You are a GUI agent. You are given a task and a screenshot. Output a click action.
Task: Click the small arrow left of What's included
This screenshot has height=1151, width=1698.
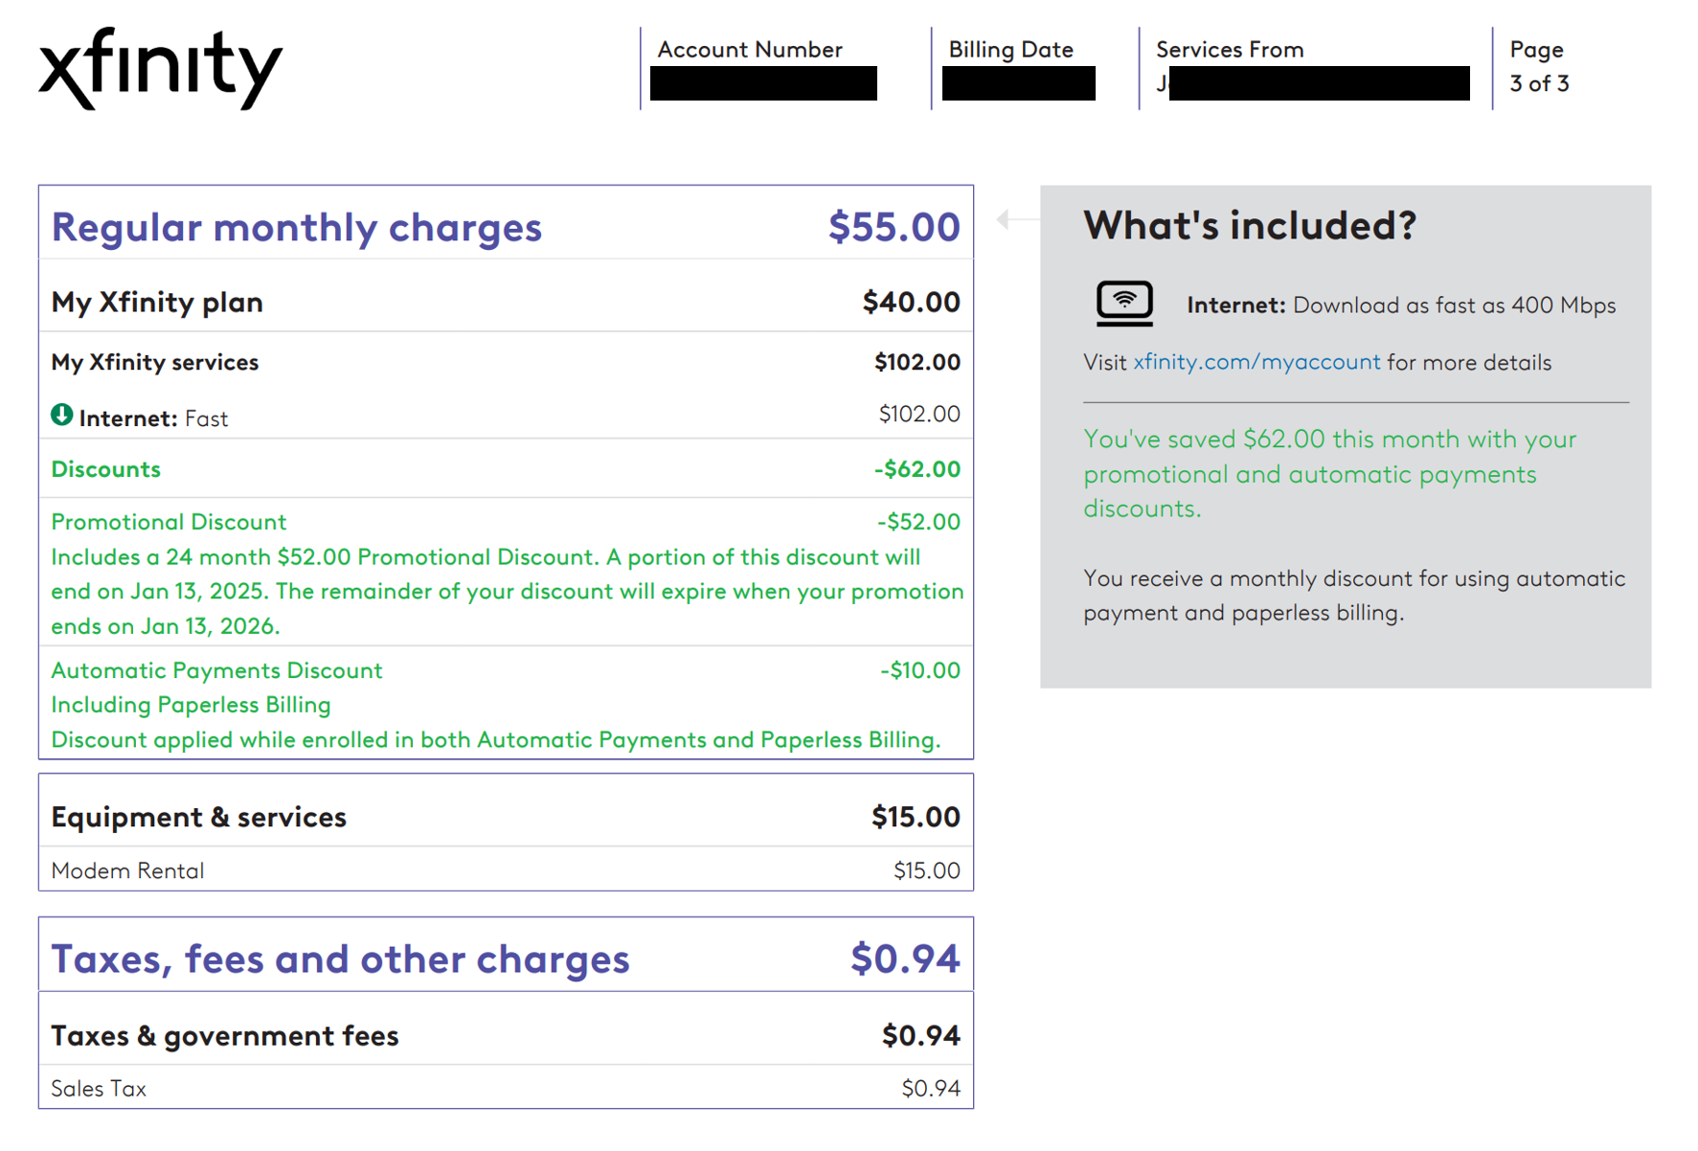pos(1004,219)
